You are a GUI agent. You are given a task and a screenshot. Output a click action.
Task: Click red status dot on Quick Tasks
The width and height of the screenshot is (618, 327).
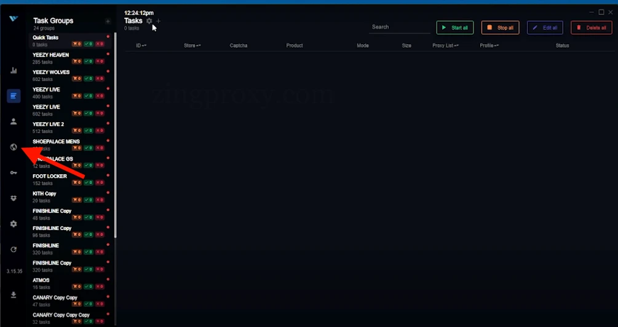pos(108,37)
